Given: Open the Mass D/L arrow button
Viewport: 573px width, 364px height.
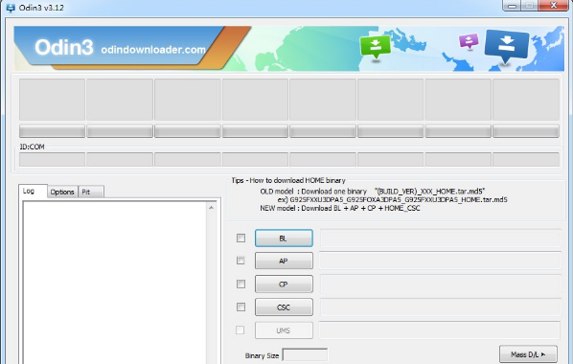Looking at the screenshot, I should pos(528,354).
